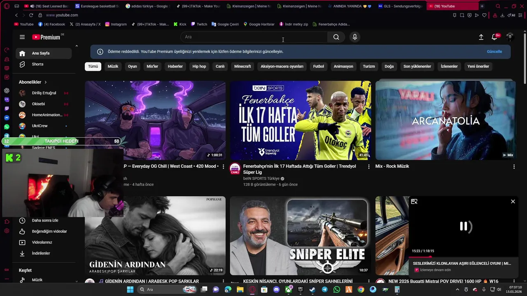Open Okisebi subscription channel
The image size is (527, 296).
pos(44,104)
